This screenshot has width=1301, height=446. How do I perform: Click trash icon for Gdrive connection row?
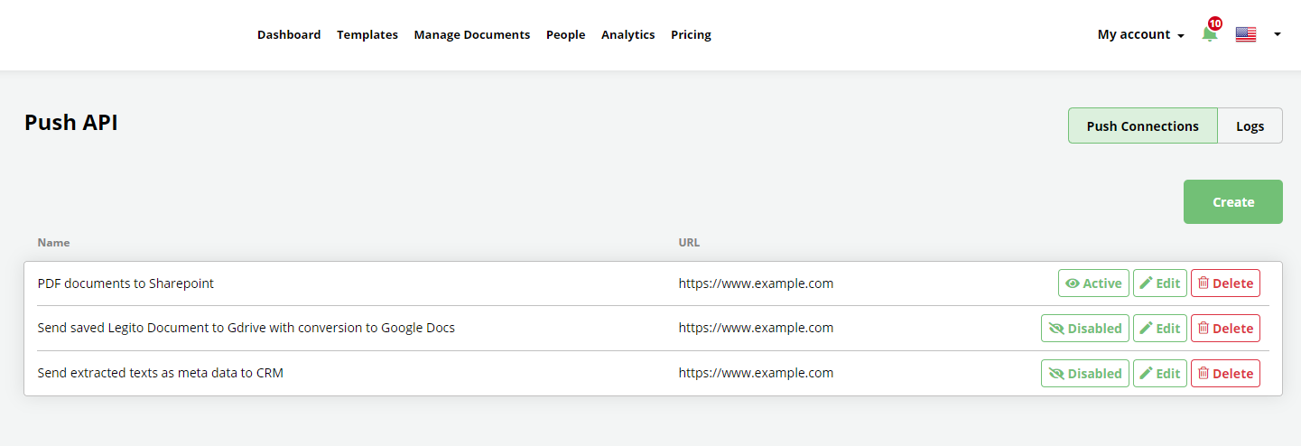tap(1203, 329)
